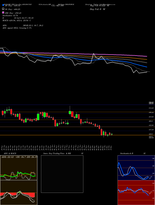Click the ADX (MGR) 22.1, 16.7, 26.2 line
155x205 pixels.
[x=23, y=25]
